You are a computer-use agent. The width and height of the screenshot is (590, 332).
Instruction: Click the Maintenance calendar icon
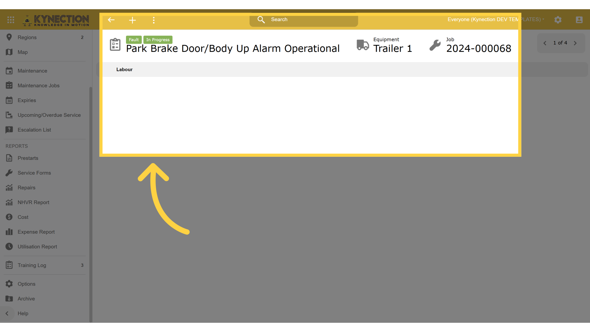[9, 71]
